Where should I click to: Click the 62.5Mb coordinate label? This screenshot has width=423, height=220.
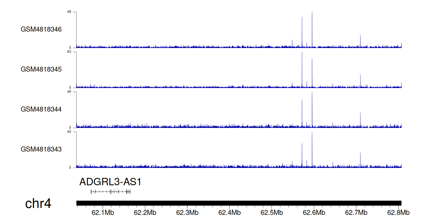(272, 212)
